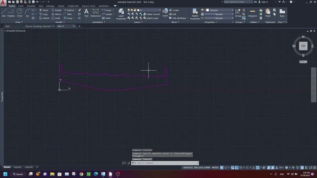The height and width of the screenshot is (178, 317).
Task: Click the Undo arrow in quick access toolbar
Action: tap(38, 2)
